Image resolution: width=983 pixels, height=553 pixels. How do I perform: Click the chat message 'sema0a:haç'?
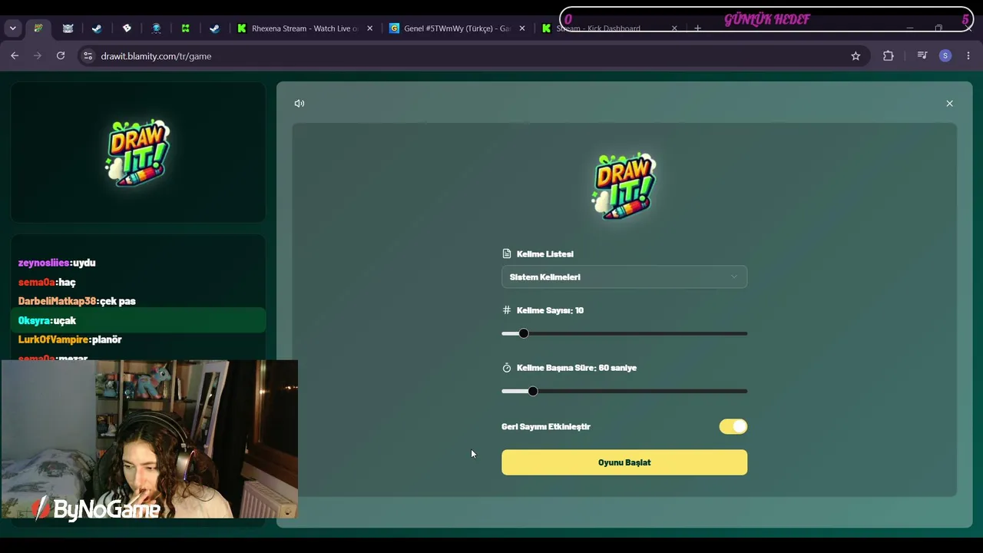tap(47, 282)
